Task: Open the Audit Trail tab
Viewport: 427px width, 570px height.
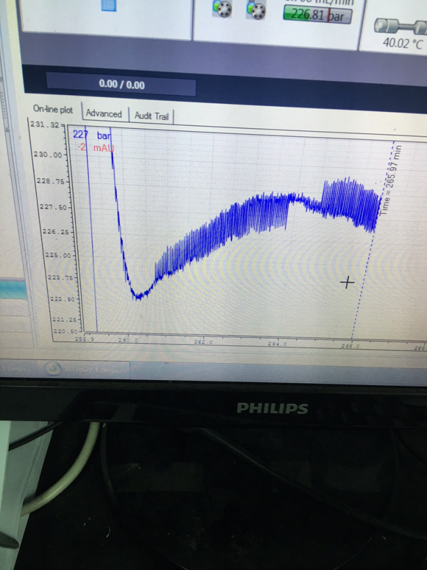Action: click(151, 116)
